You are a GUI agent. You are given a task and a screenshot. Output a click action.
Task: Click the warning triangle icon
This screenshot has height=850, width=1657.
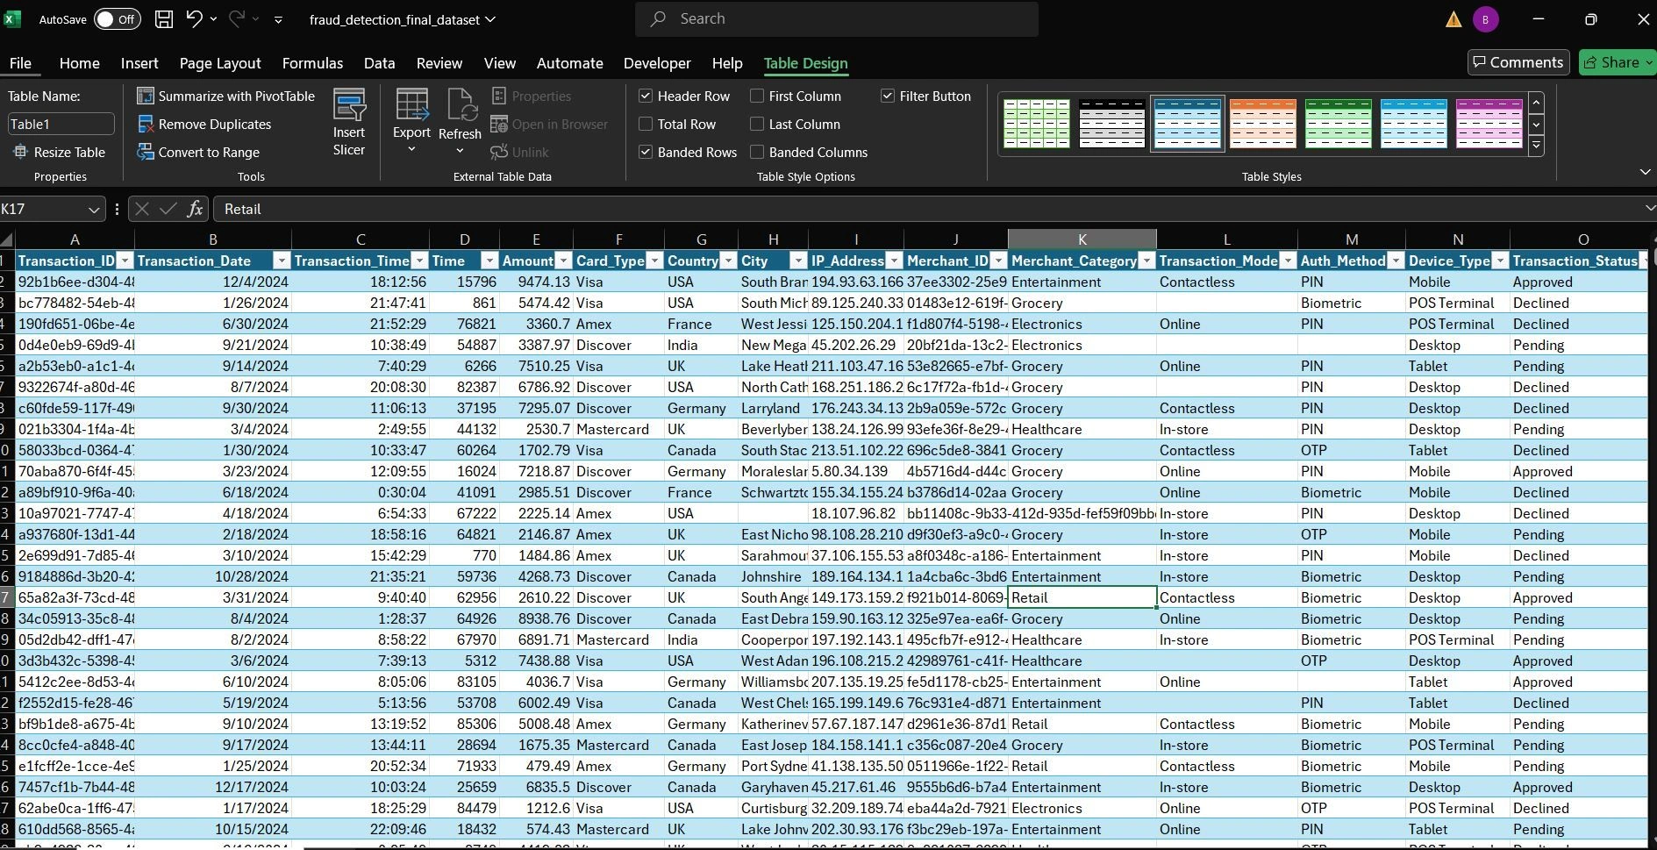1453,19
